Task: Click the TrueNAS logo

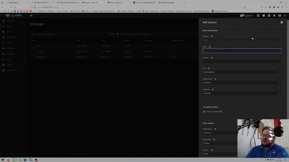Action: point(14,15)
